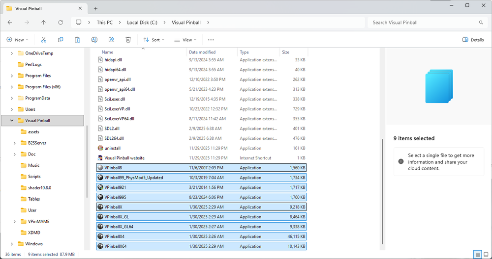Open a new tab with plus button

coord(96,8)
